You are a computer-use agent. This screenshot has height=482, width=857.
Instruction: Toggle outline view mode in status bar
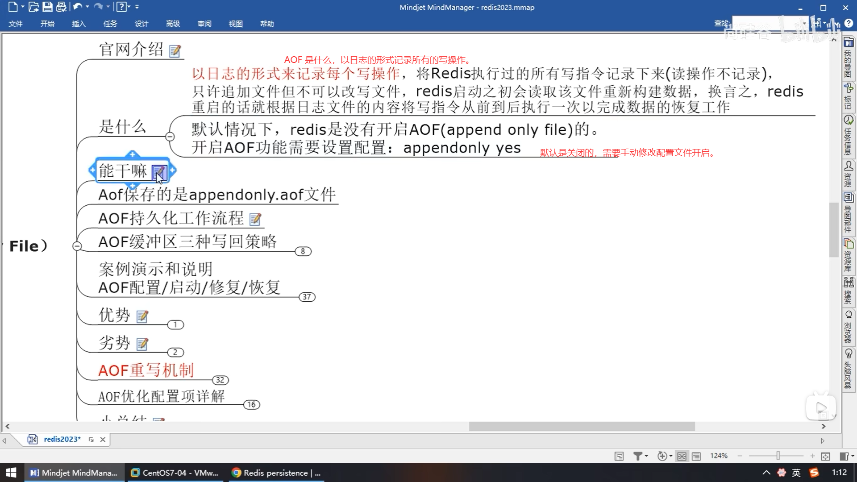[x=696, y=456]
